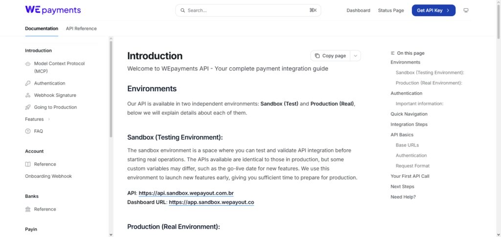This screenshot has height=237, width=501.
Task: Open the Status Page link
Action: [x=391, y=11]
